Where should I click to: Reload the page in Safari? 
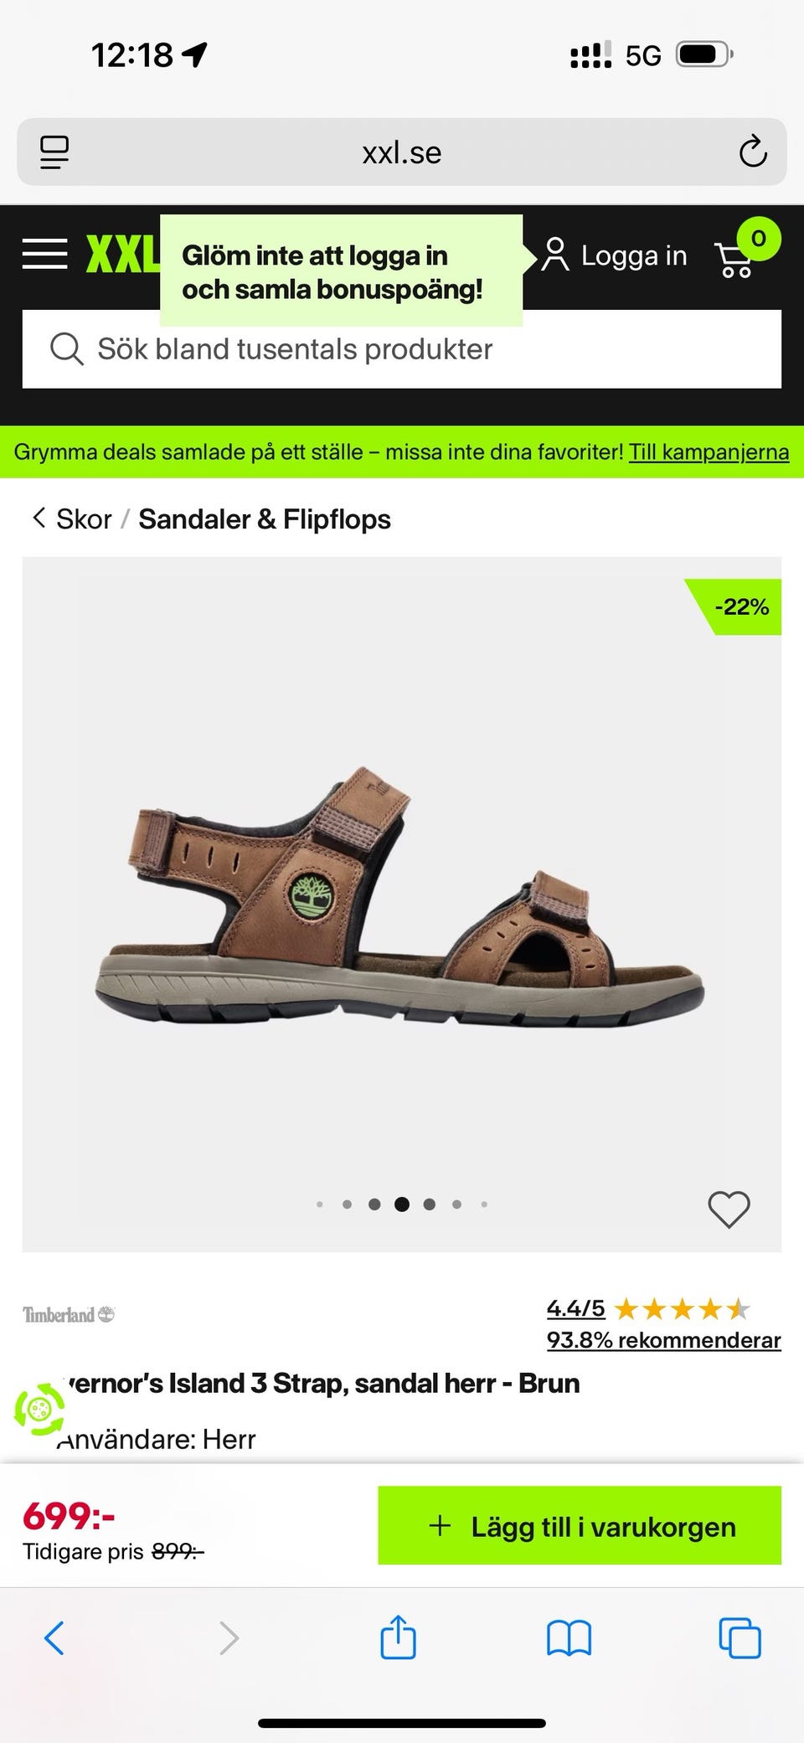tap(752, 152)
